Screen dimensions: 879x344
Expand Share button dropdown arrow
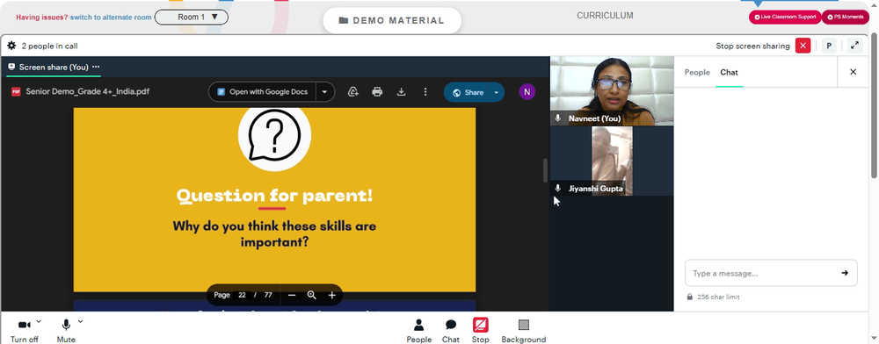click(497, 92)
